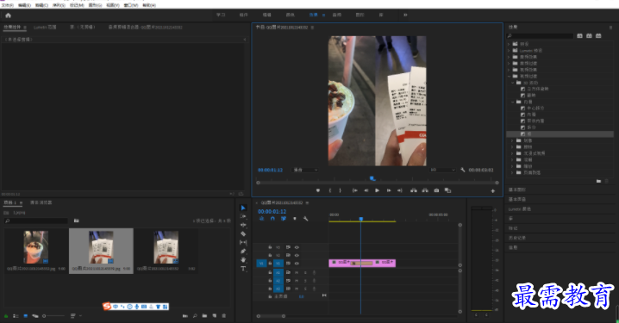The height and width of the screenshot is (323, 619).
Task: Toggle V1 track output eye
Action: click(x=297, y=263)
